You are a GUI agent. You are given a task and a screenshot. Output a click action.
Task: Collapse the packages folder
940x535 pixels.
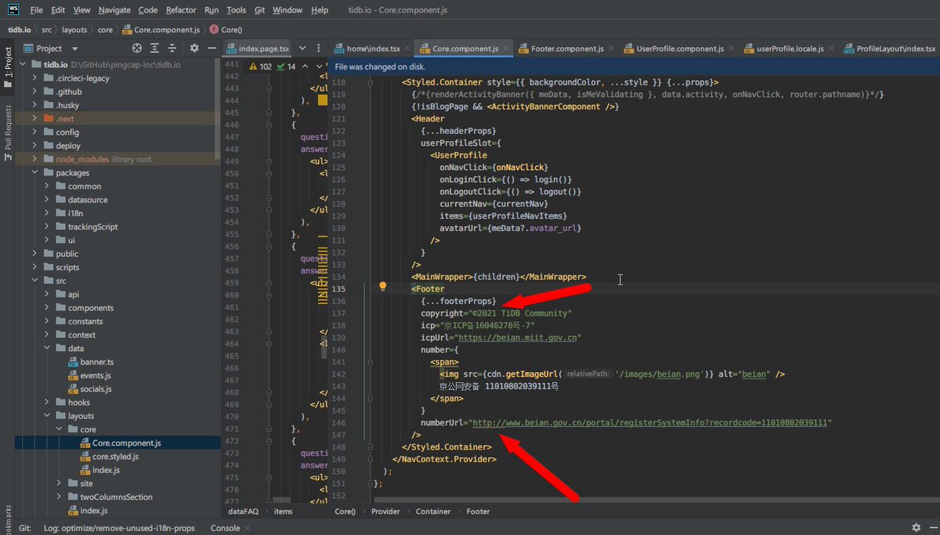36,172
